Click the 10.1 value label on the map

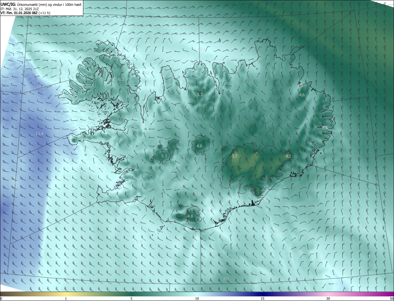(202, 49)
